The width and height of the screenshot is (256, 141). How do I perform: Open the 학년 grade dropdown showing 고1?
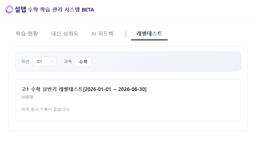point(44,62)
